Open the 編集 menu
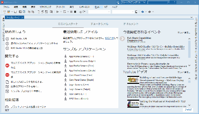Screen dimensions: 199x114 click(16, 7)
